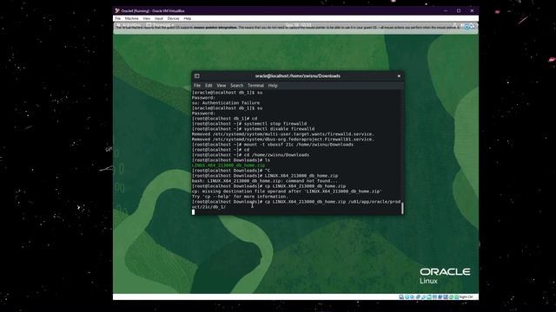Close the terminal window

coord(399,76)
